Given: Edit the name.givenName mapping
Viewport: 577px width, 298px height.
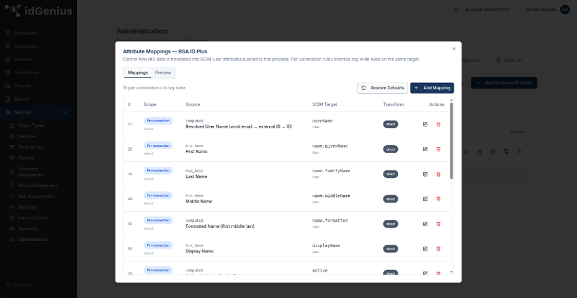Looking at the screenshot, I should tap(425, 149).
